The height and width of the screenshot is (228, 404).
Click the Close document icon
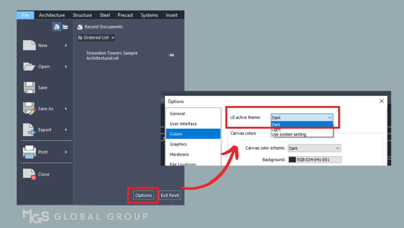click(30, 174)
